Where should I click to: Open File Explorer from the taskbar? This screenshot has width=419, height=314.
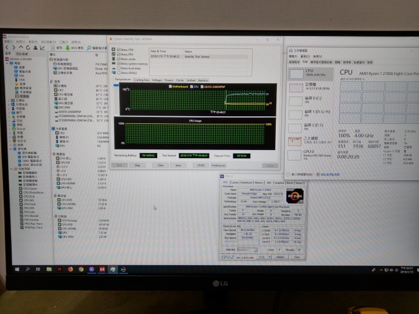(49, 269)
